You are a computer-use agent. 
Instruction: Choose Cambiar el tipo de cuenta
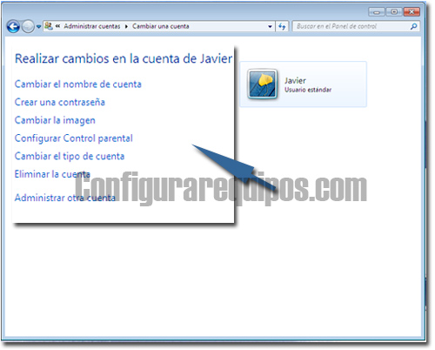coord(70,157)
